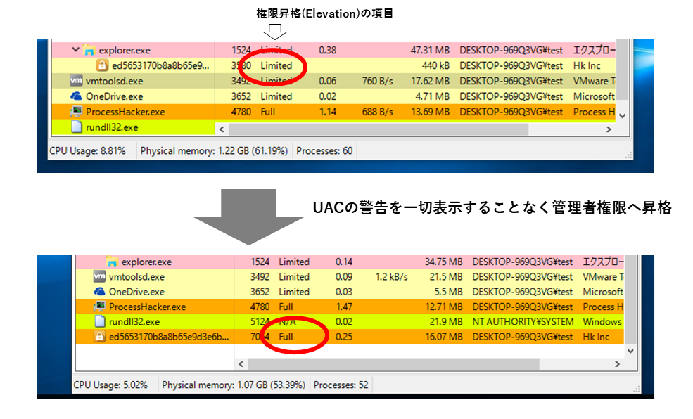The height and width of the screenshot is (419, 693).
Task: Click the CPU Usage 8.81% status bar section
Action: pyautogui.click(x=87, y=150)
